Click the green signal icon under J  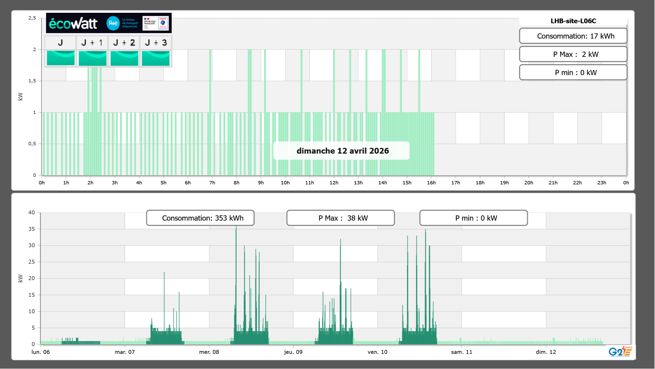coord(61,58)
